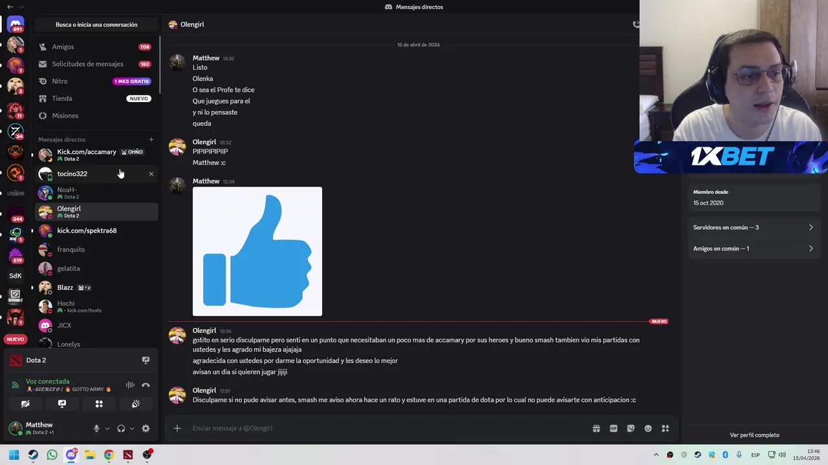
Task: Click the plus attach button in message bar
Action: (x=177, y=428)
